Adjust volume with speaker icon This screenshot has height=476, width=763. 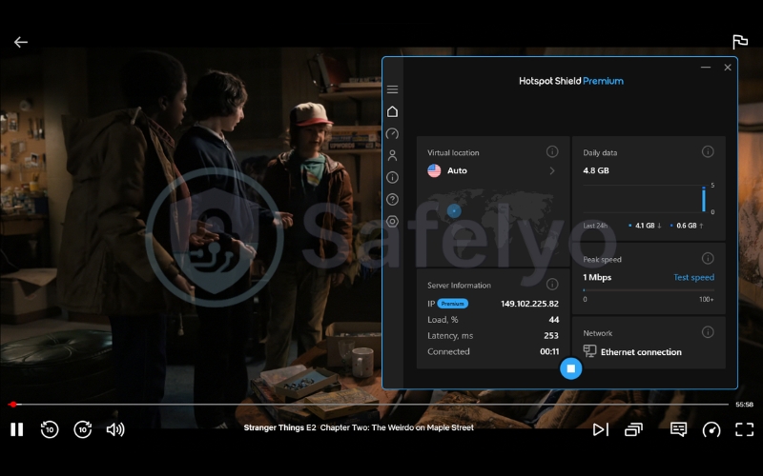[x=115, y=429]
